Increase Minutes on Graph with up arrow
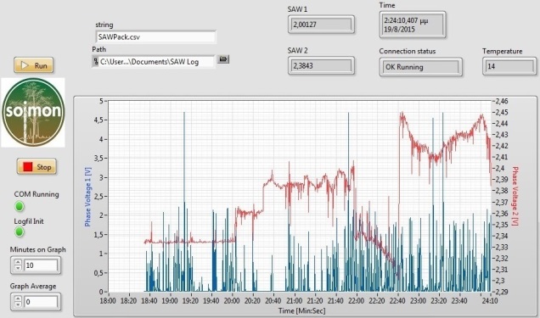The width and height of the screenshot is (540, 318). pos(18,263)
